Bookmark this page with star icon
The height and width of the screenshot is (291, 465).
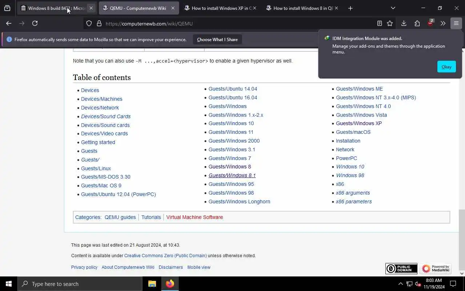point(390,23)
